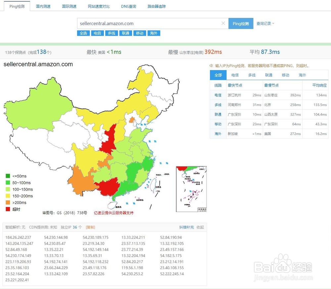
Task: Click the 移动 row label in table
Action: [218, 124]
